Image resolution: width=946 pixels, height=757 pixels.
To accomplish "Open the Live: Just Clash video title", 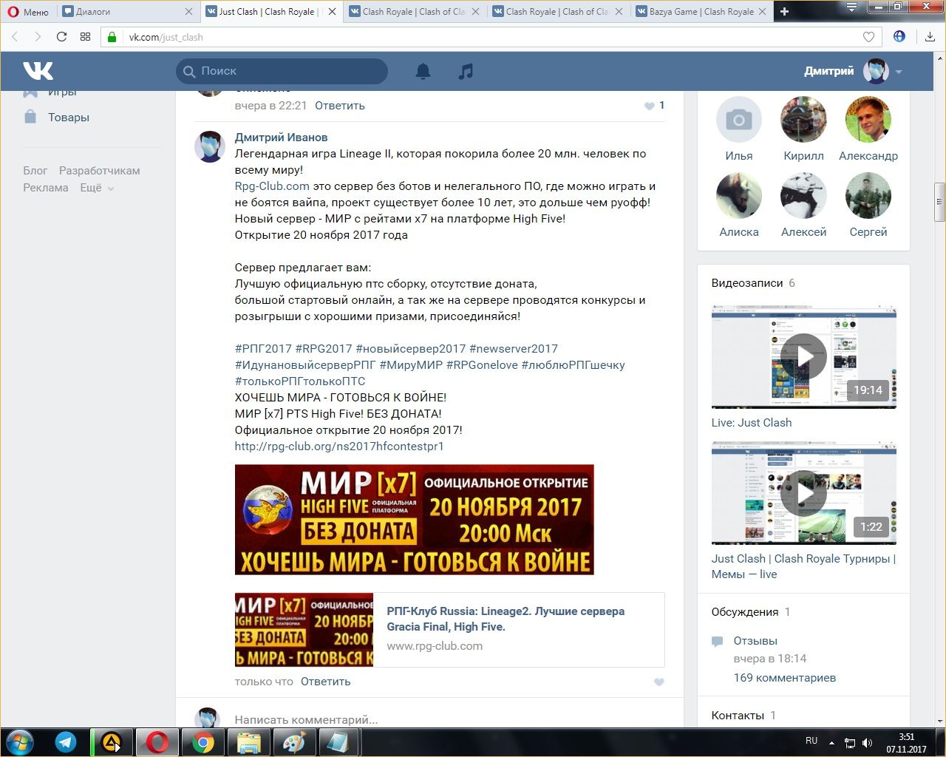I will pyautogui.click(x=751, y=422).
